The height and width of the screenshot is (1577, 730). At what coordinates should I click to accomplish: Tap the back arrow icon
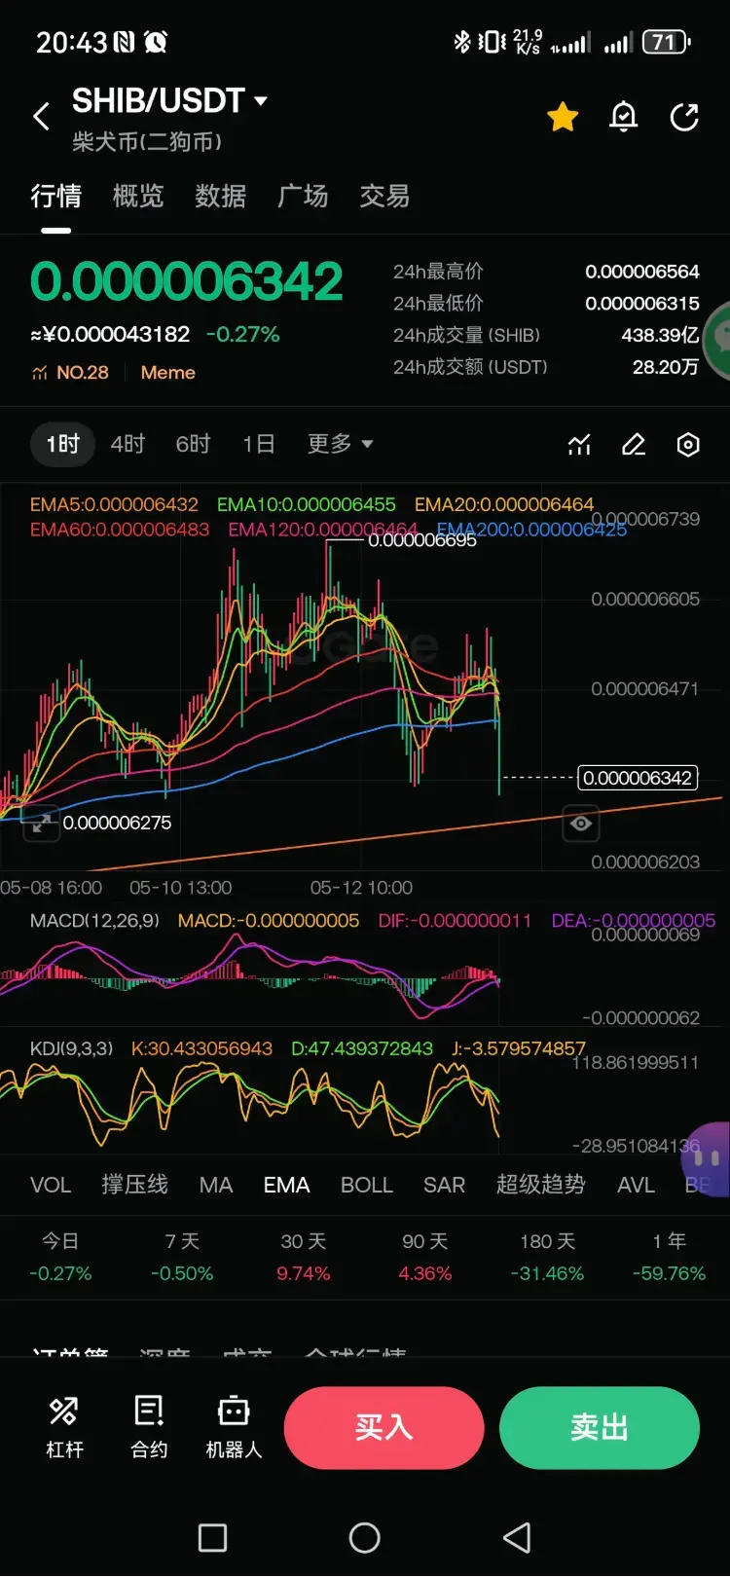coord(41,117)
